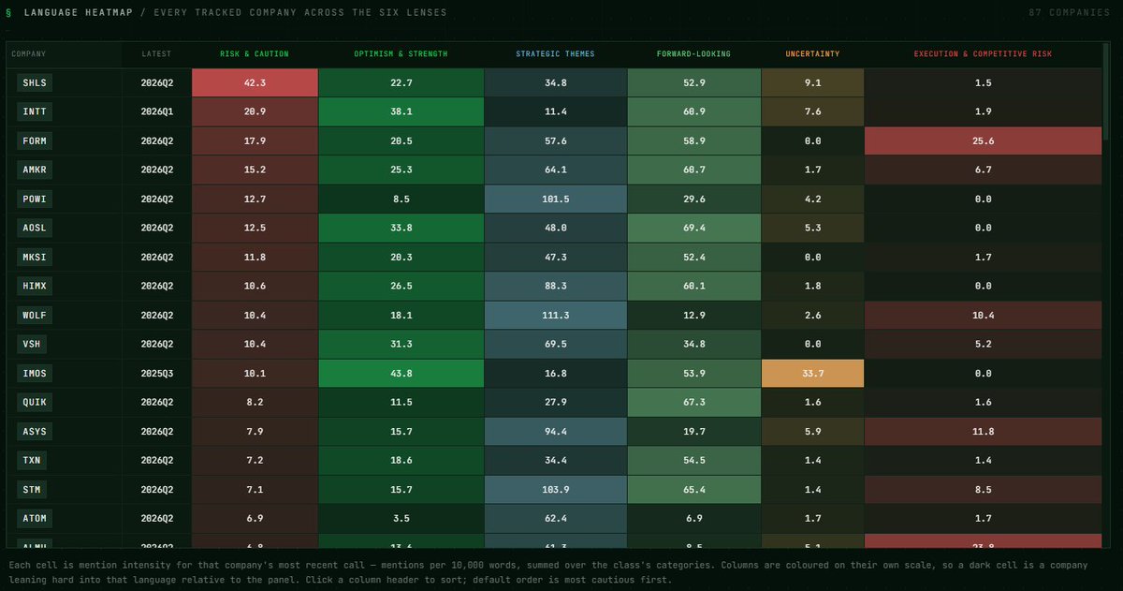Sort by Optimism & Strength column header
This screenshot has width=1123, height=591.
click(x=401, y=54)
